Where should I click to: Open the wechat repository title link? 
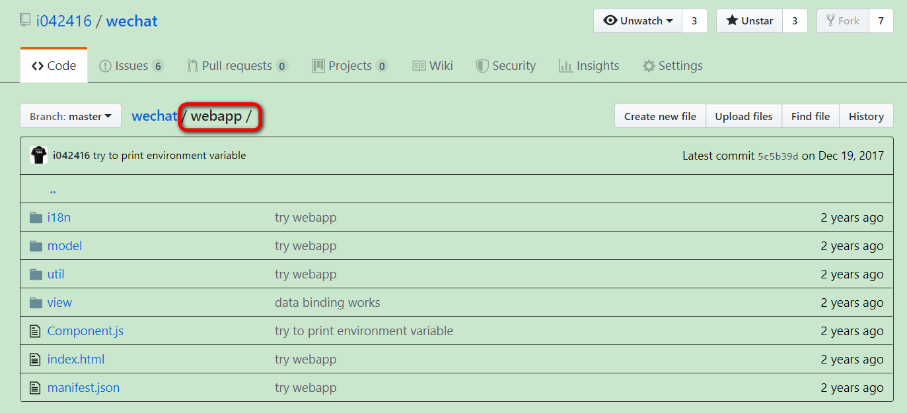pyautogui.click(x=132, y=21)
